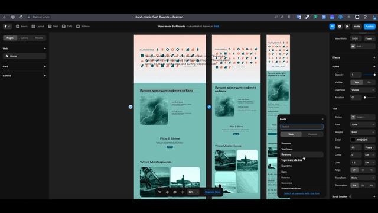
Task: Align text left
Action: click(354, 170)
